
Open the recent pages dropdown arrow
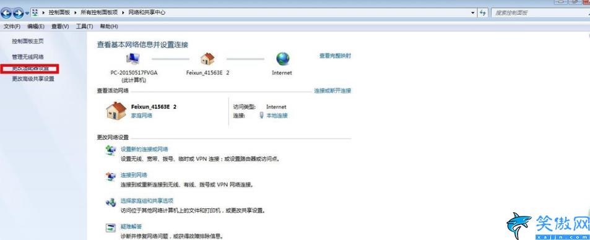(x=27, y=14)
